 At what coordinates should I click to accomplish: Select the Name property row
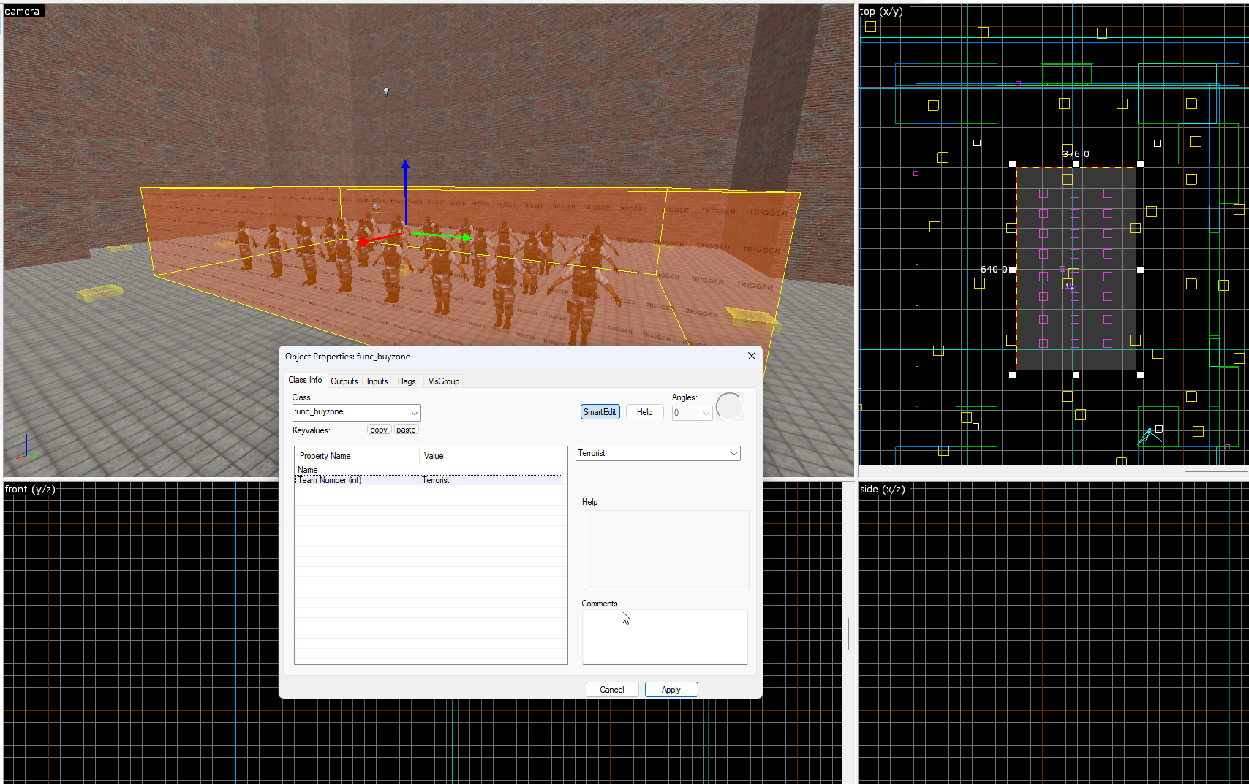coord(429,470)
